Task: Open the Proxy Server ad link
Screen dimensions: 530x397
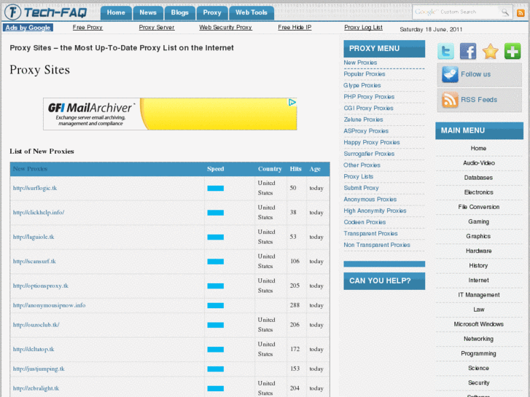Action: pyautogui.click(x=157, y=28)
